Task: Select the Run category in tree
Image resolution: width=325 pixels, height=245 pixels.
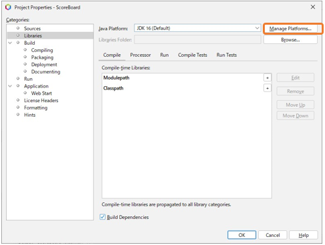Action: click(28, 79)
